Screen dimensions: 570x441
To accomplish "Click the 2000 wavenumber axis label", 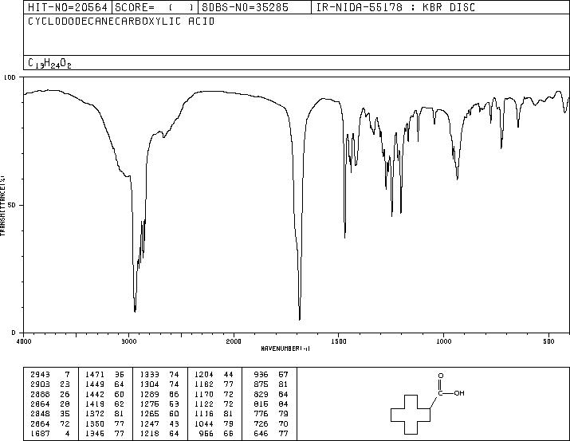I will click(x=234, y=341).
